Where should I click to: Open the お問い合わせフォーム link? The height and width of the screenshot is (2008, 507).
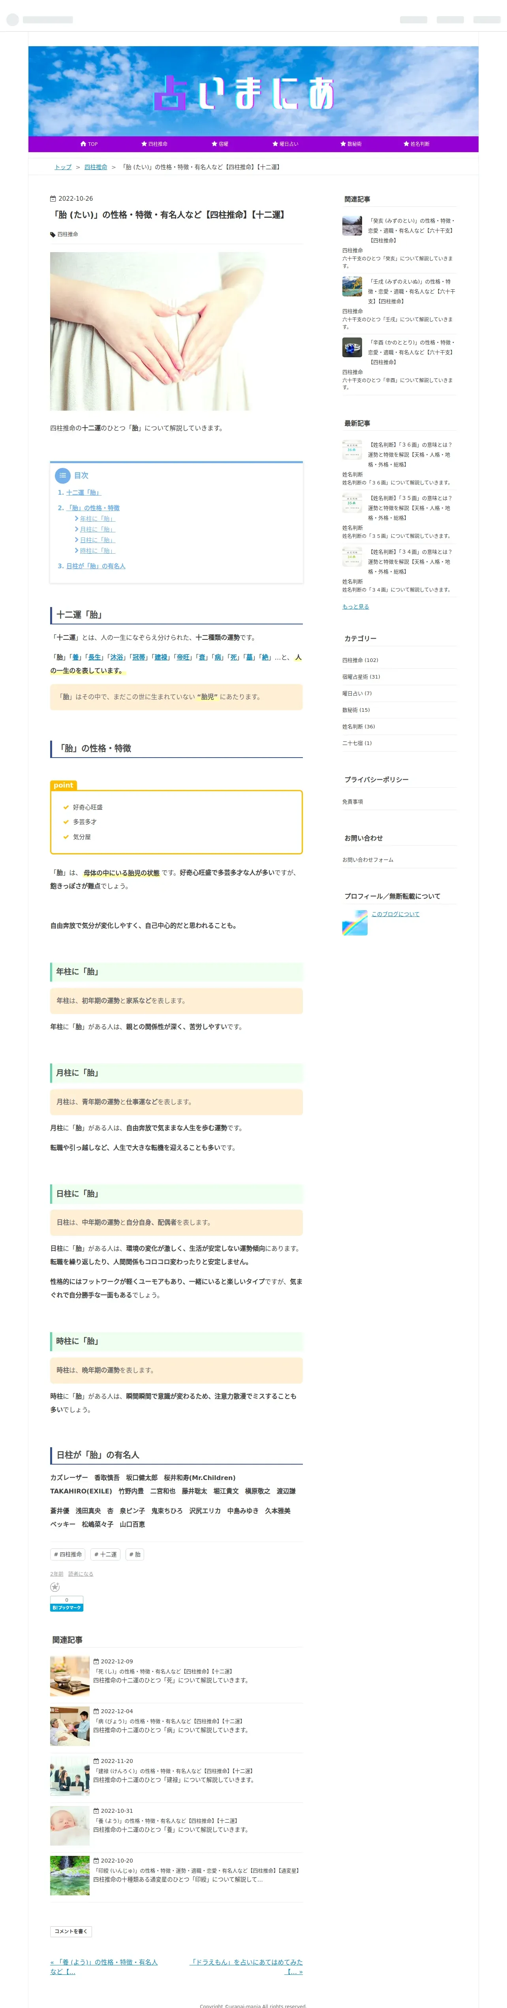368,860
